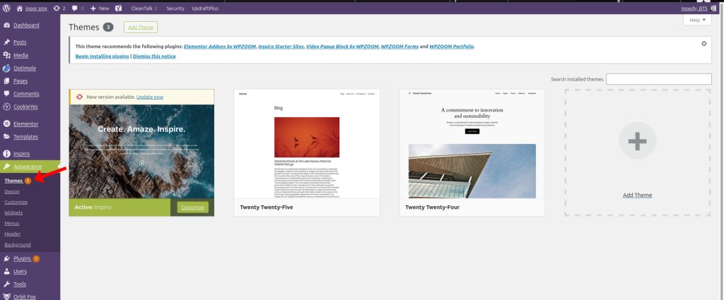
Task: Select Widgets in the Appearance submenu
Action: (13, 212)
